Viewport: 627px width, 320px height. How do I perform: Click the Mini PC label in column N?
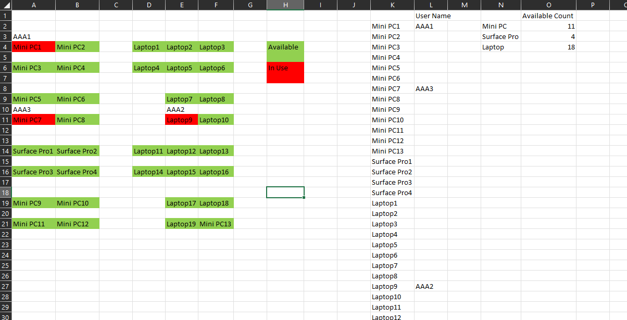point(501,26)
